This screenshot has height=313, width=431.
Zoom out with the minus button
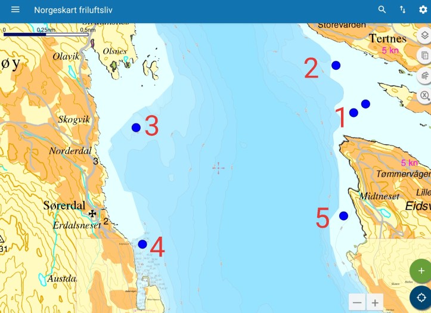[357, 302]
